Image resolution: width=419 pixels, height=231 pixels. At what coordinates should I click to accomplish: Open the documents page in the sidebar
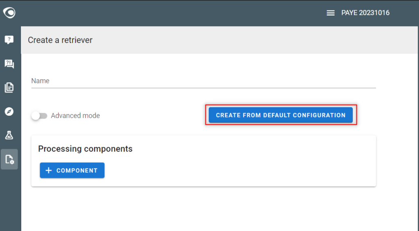coord(9,87)
